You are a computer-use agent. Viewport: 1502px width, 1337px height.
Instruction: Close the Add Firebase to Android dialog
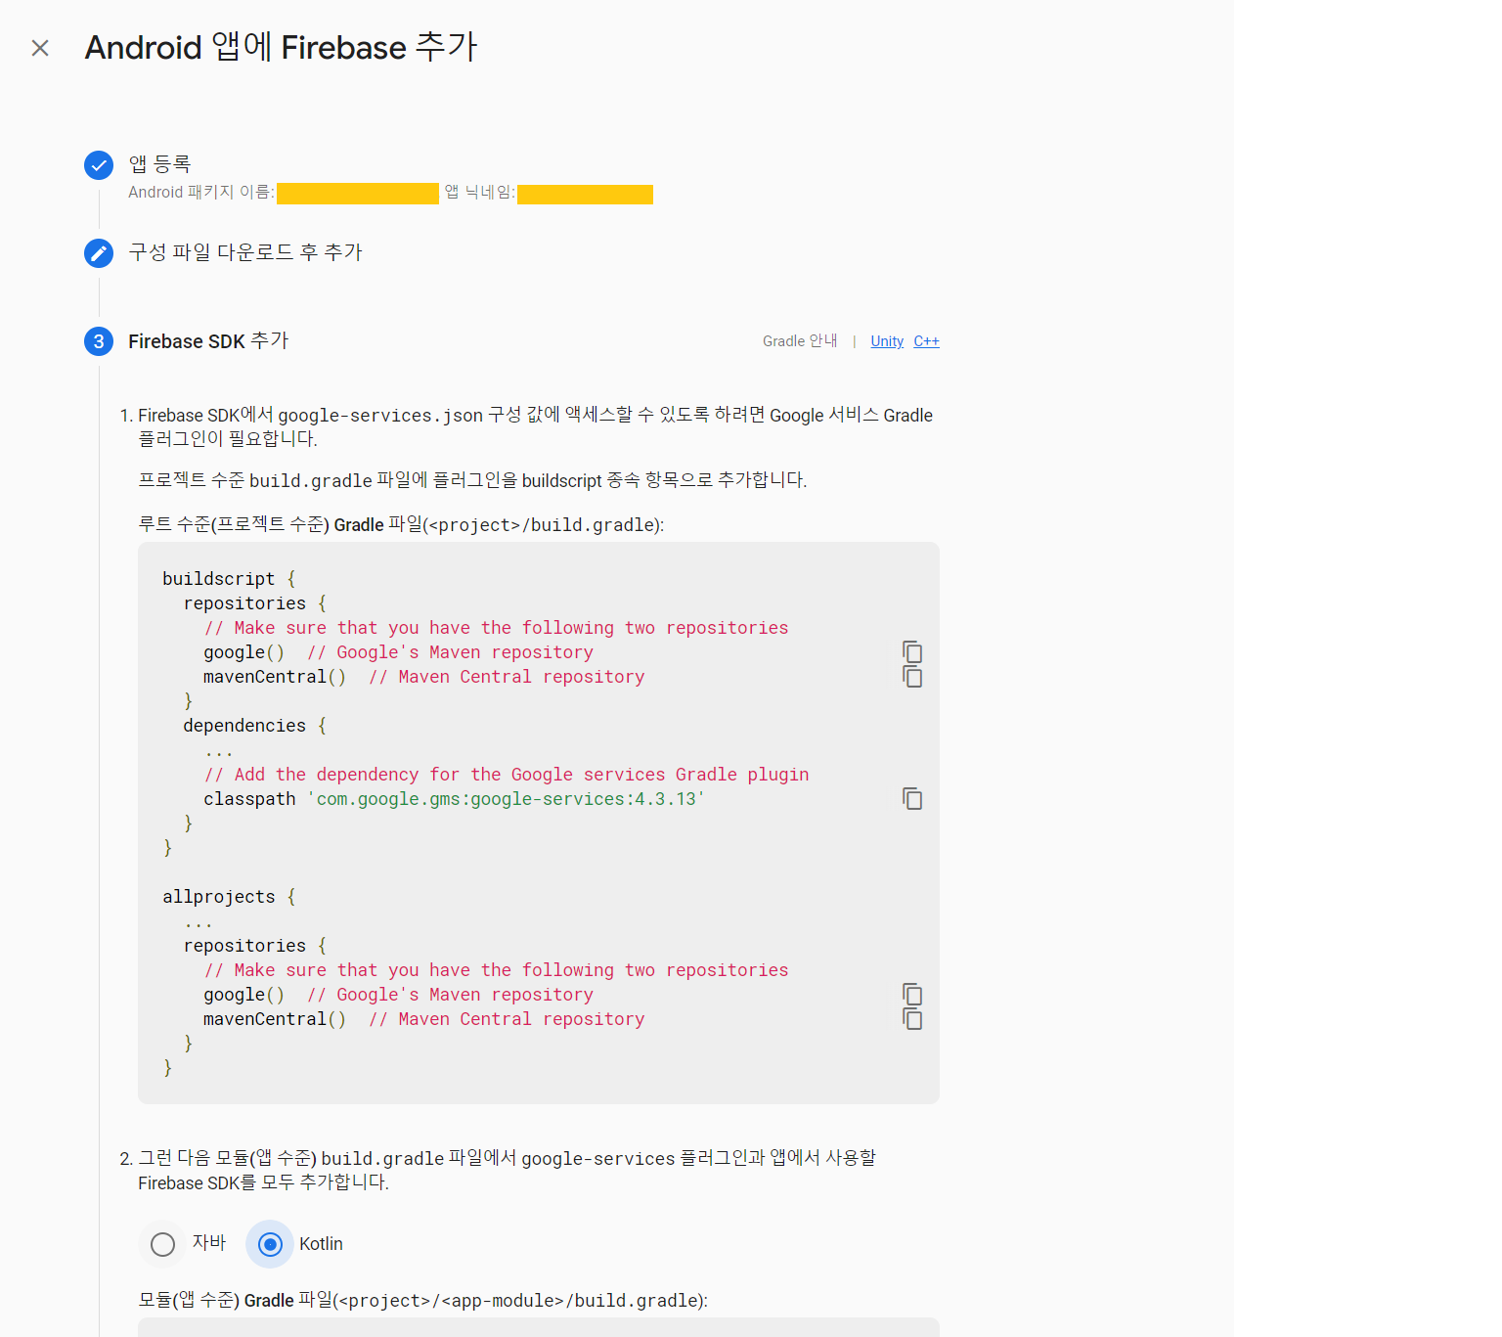(40, 48)
